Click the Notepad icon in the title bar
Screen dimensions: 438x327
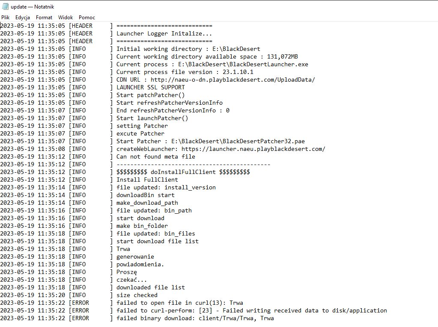[x=5, y=7]
